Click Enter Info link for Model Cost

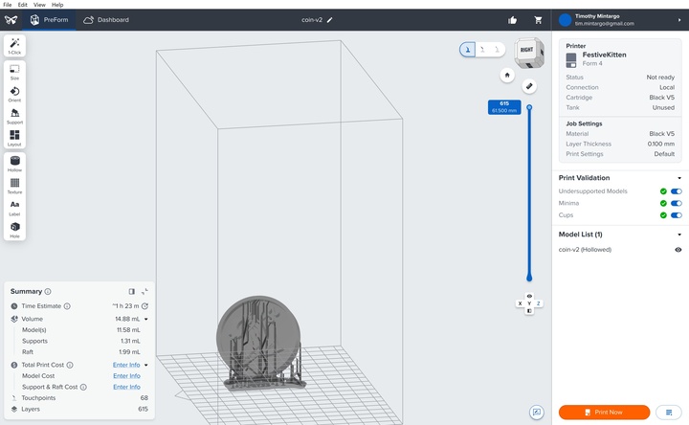point(126,376)
